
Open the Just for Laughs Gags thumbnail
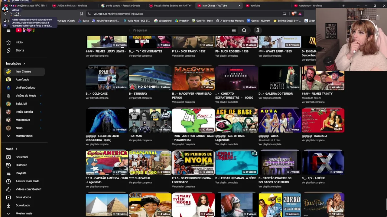193,120
